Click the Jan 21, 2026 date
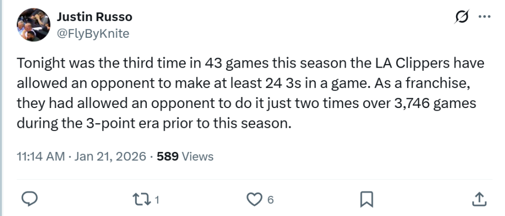 click(110, 156)
